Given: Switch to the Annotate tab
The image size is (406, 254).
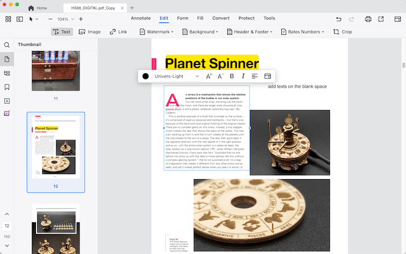Looking at the screenshot, I should [140, 19].
